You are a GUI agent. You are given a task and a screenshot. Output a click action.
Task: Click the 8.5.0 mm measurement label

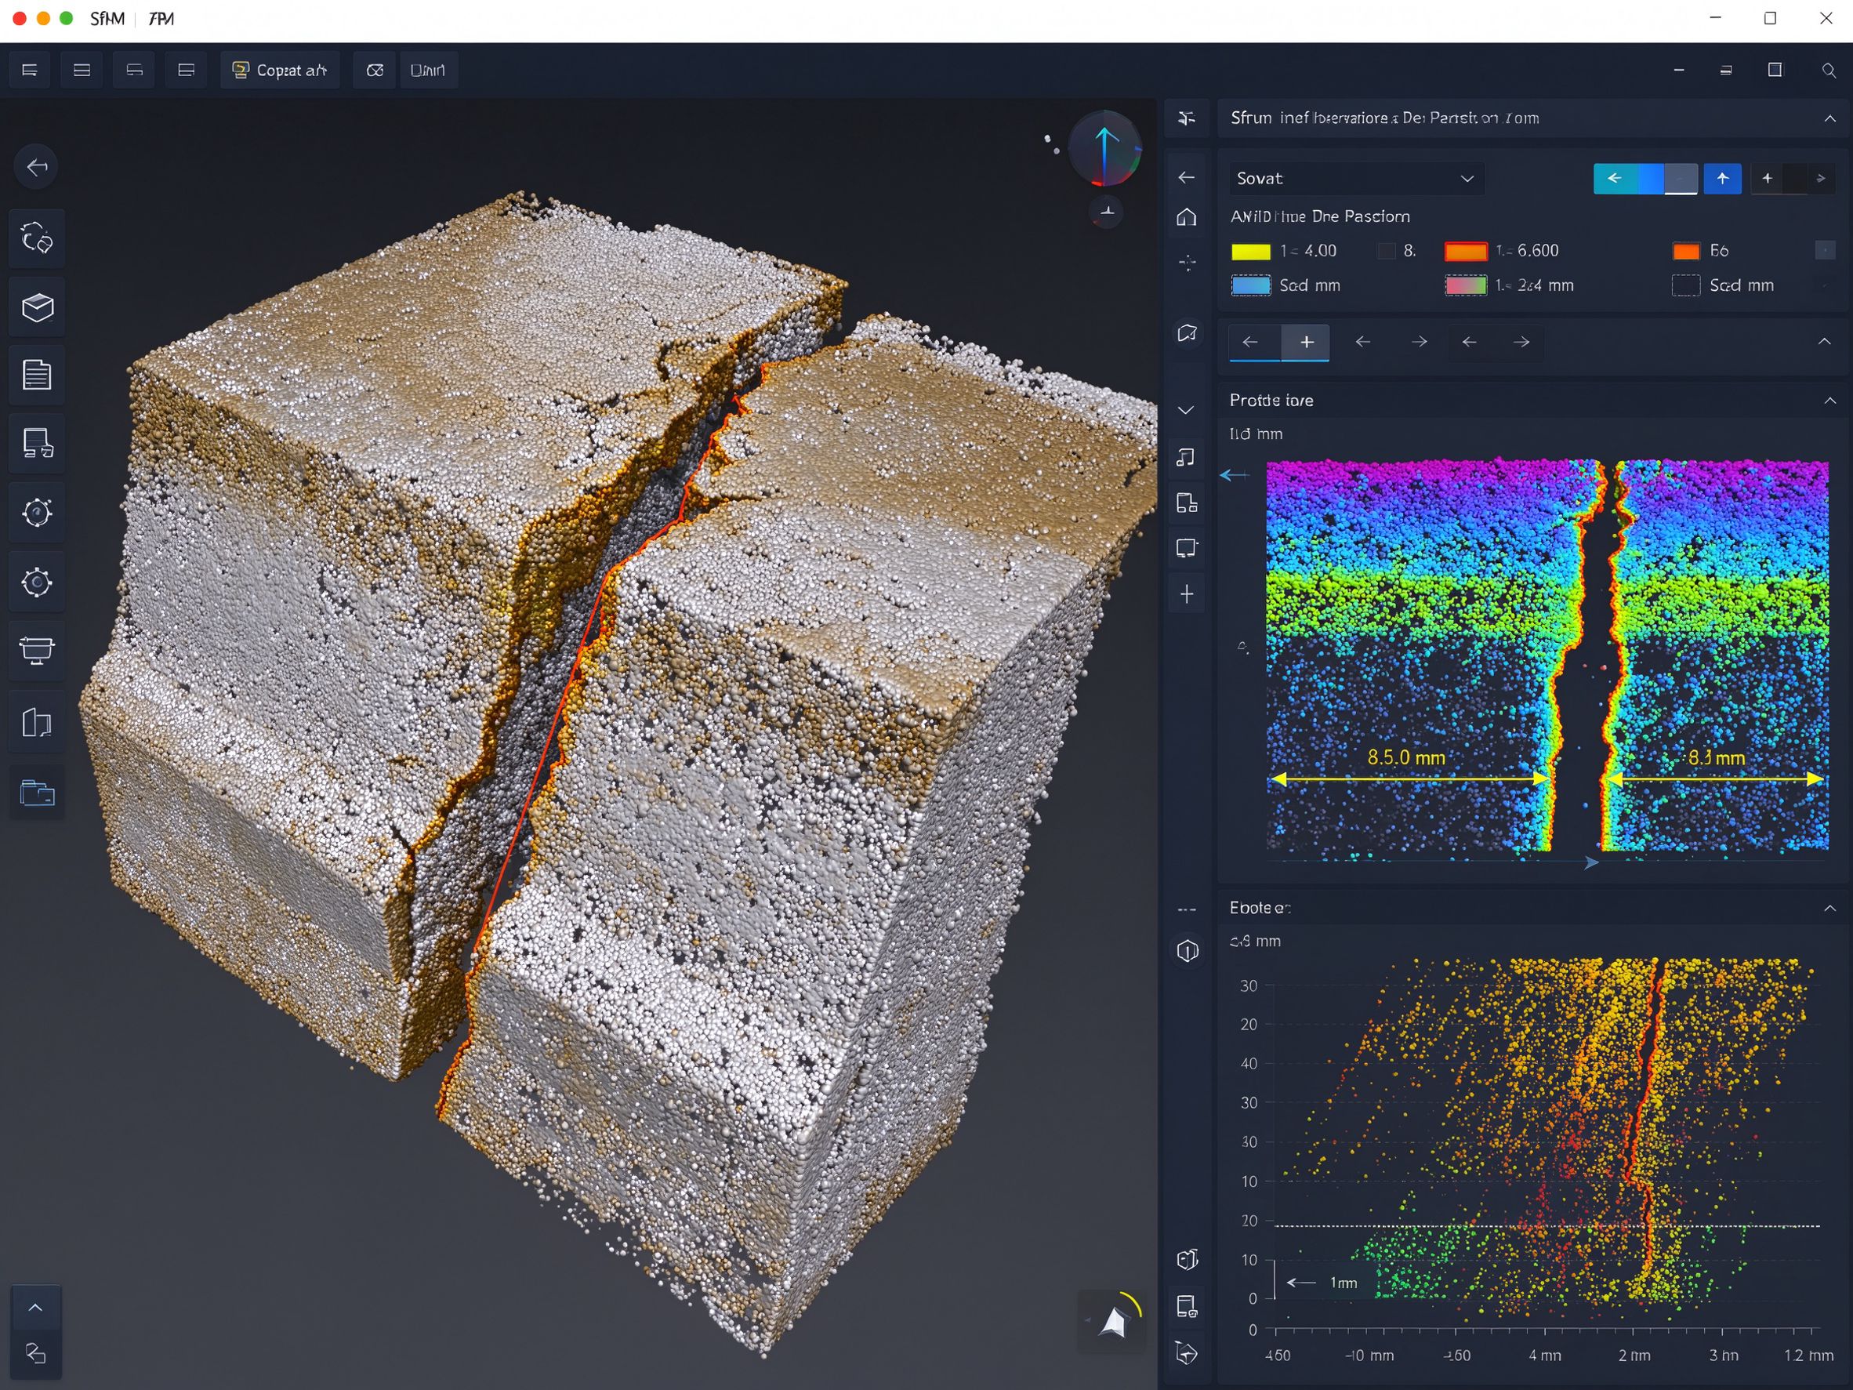[1406, 757]
